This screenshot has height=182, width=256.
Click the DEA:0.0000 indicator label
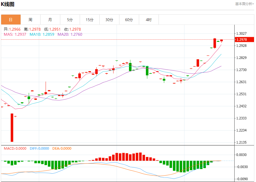(x=62, y=149)
